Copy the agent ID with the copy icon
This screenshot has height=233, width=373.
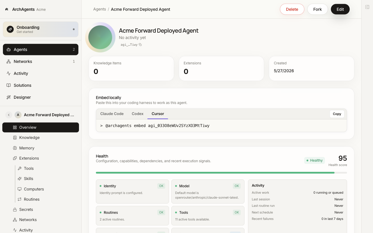(140, 45)
